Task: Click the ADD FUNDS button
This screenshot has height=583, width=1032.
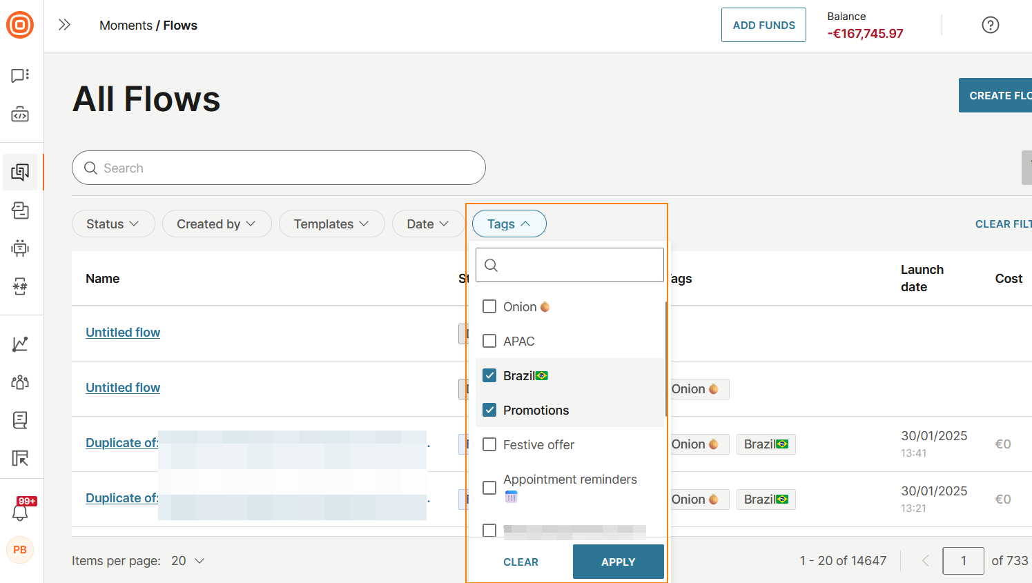Action: (763, 25)
